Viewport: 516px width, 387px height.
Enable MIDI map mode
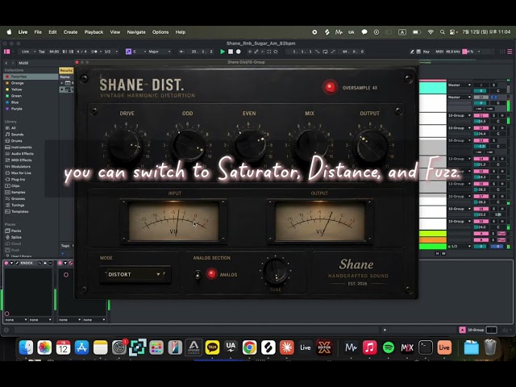pos(439,52)
